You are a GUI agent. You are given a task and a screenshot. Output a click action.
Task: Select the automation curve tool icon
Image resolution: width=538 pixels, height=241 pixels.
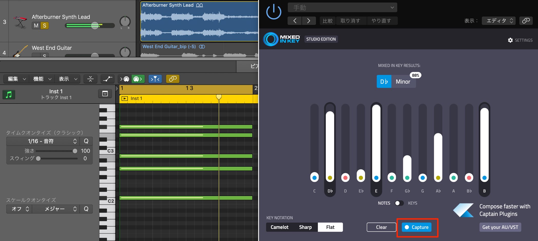coord(108,79)
